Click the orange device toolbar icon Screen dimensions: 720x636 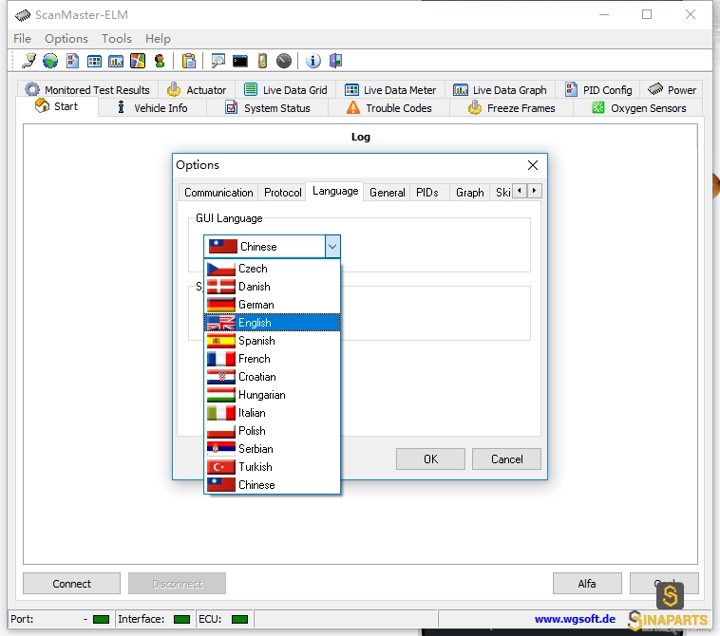[262, 61]
